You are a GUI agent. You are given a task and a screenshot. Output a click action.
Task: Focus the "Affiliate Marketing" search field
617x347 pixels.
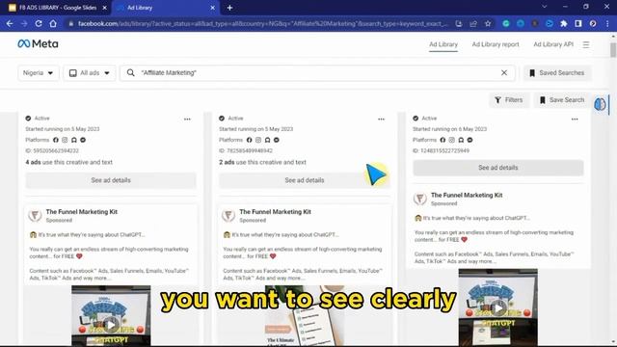[317, 73]
